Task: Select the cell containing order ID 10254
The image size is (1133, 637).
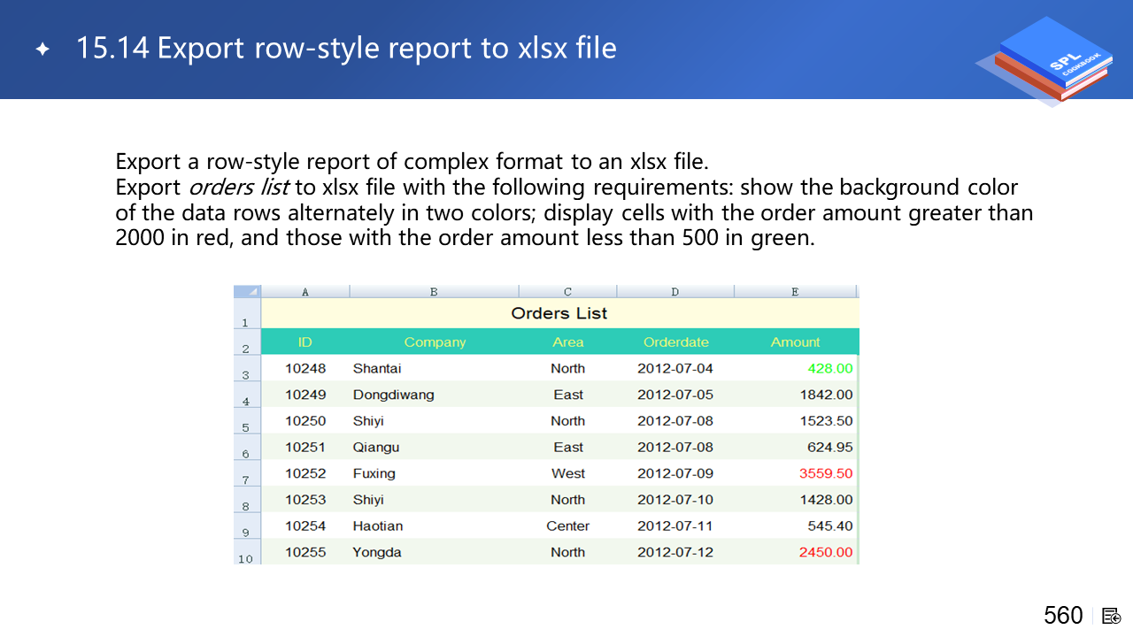Action: coord(305,526)
